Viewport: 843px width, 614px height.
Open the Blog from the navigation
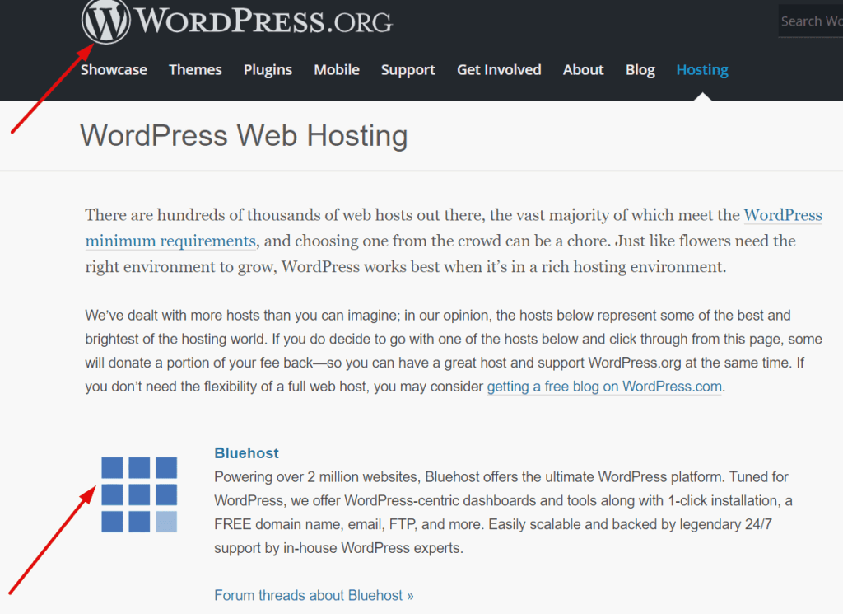[x=640, y=70]
